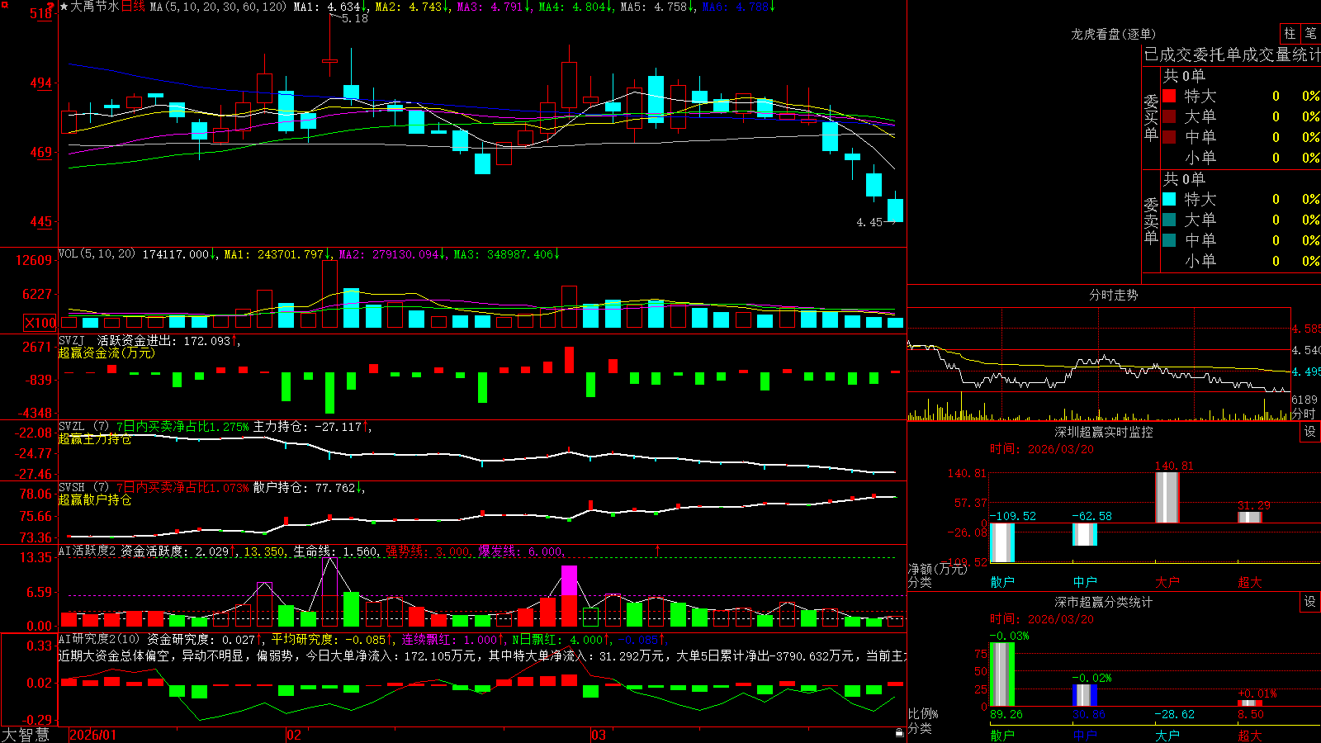Click the teal 中单 sell order swatch
Screen dimensions: 1321x743
1169,240
